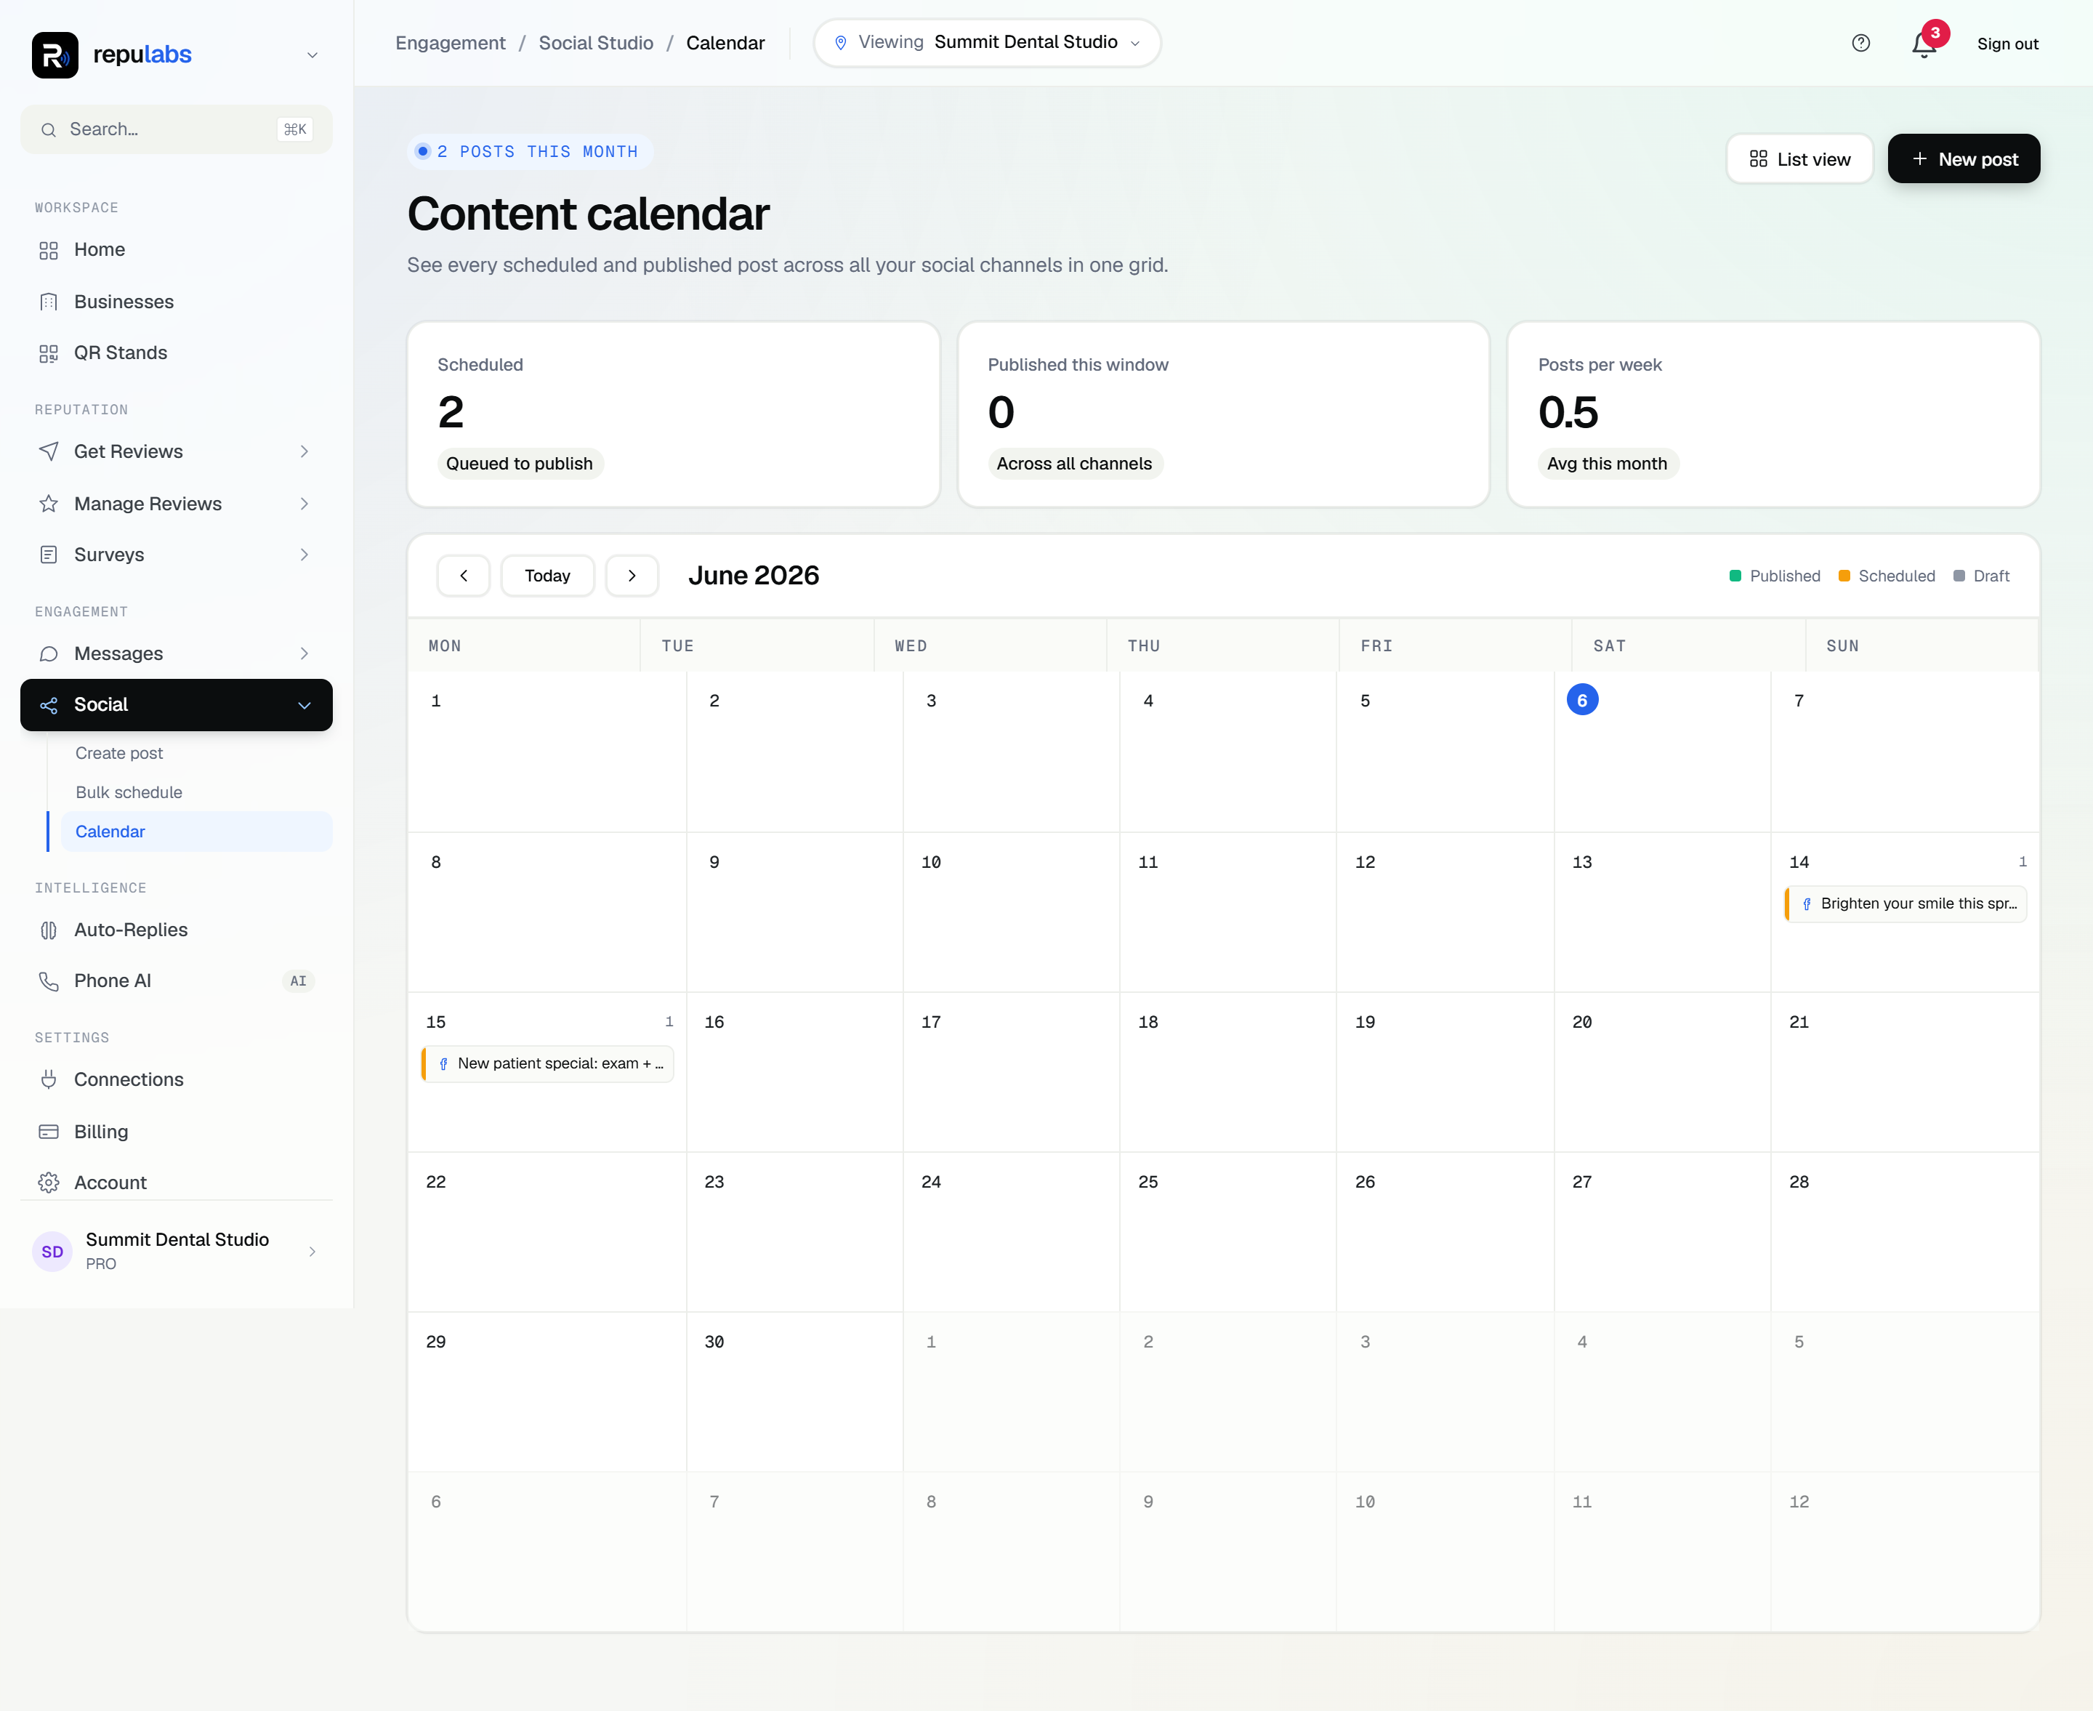
Task: Go to next month with right arrow
Action: click(632, 576)
